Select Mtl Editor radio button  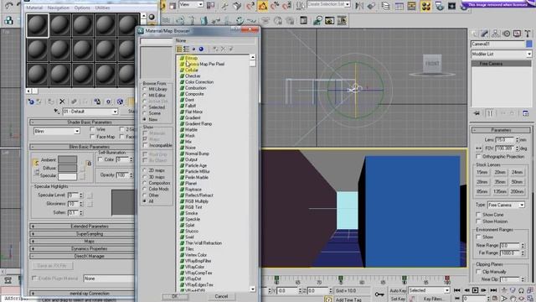[x=145, y=95]
